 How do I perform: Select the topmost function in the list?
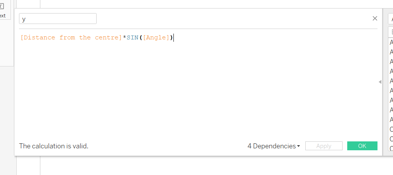(x=391, y=42)
